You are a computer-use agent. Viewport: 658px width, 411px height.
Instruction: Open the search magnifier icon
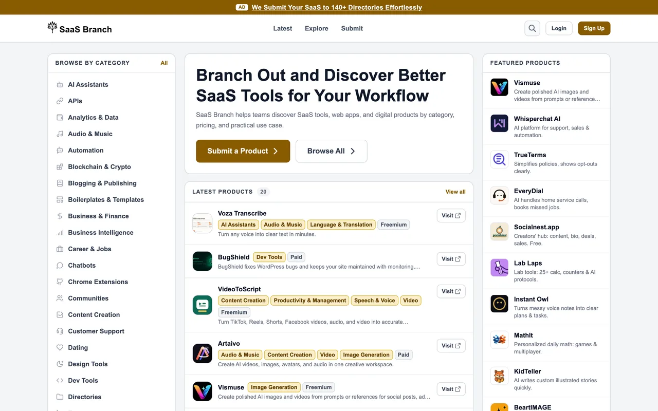[532, 28]
